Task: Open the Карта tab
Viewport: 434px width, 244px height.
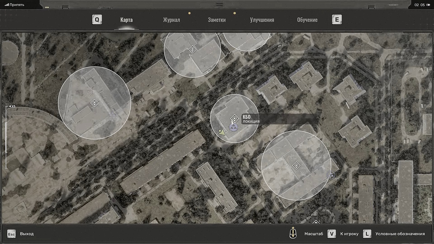Action: click(126, 20)
